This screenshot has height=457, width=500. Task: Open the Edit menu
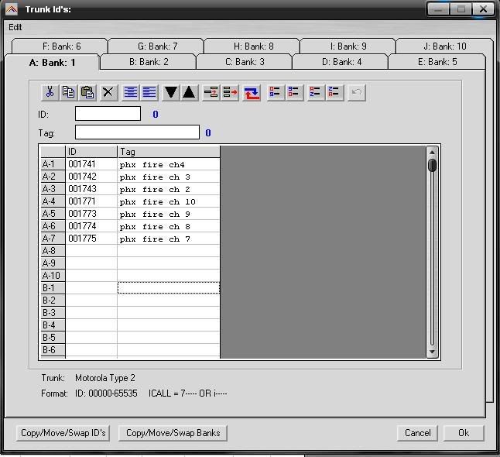tap(15, 27)
